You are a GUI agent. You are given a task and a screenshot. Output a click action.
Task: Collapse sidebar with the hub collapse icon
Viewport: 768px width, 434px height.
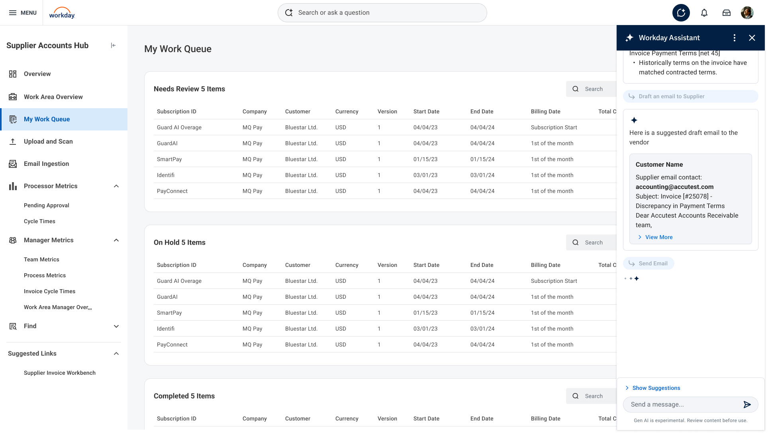pos(113,45)
